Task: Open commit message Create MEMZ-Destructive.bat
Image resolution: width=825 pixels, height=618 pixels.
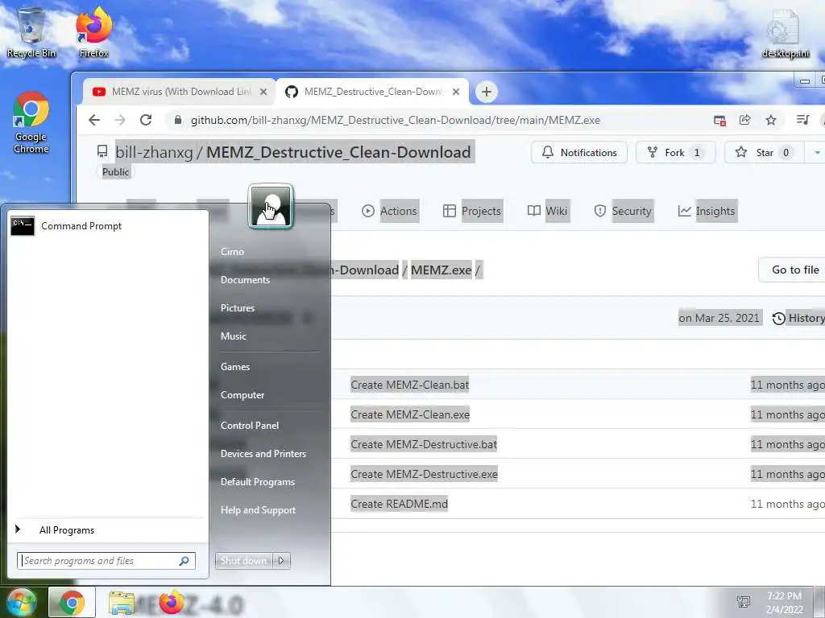Action: (x=424, y=444)
